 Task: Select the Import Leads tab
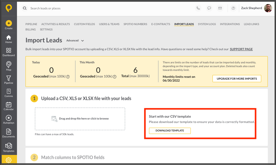(184, 24)
